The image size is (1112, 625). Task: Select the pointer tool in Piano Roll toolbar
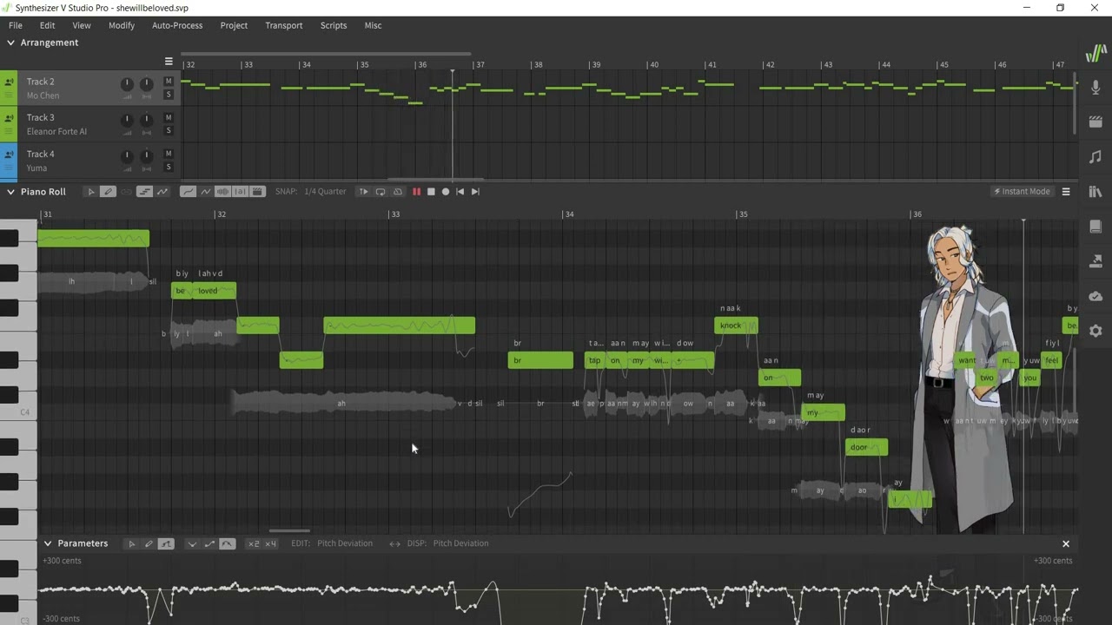point(90,192)
